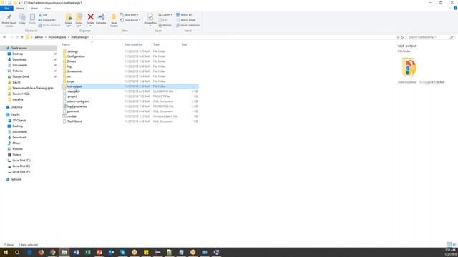This screenshot has width=458, height=257.
Task: Click the up one level arrow
Action: click(x=22, y=37)
